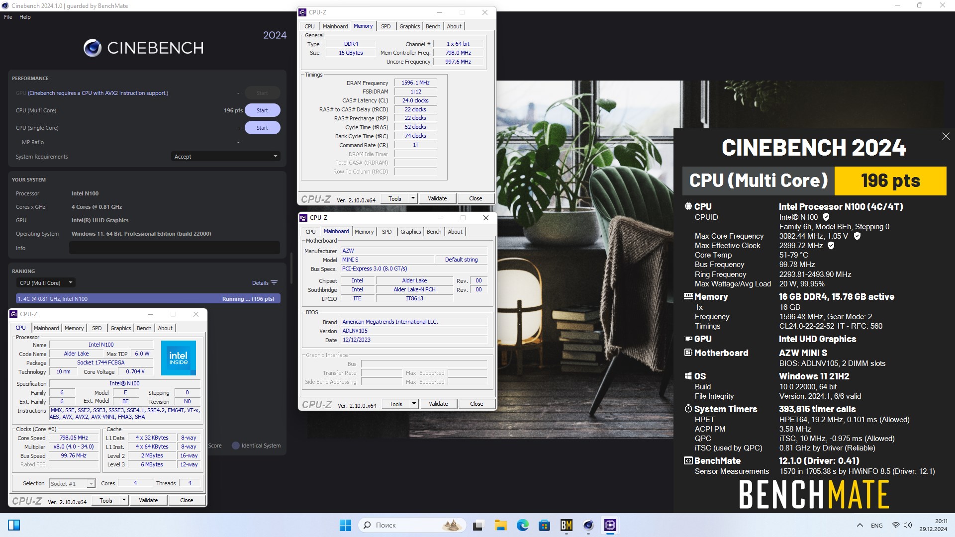Click the Details link in Ranking
The image size is (955, 537).
pyautogui.click(x=260, y=283)
